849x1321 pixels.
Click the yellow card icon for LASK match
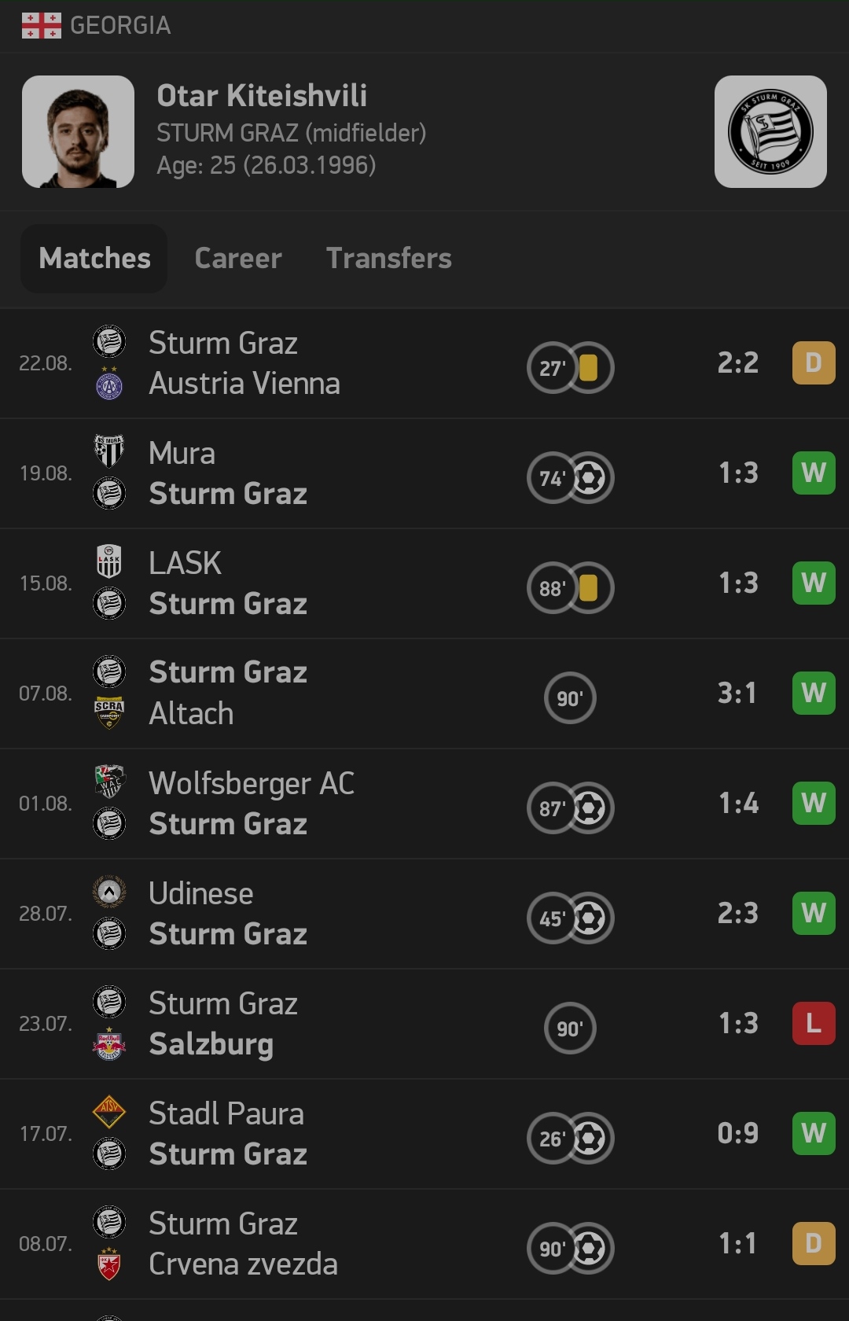point(588,588)
